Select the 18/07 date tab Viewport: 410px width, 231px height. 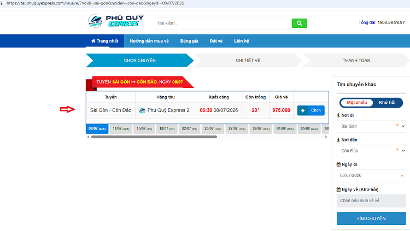click(167, 129)
